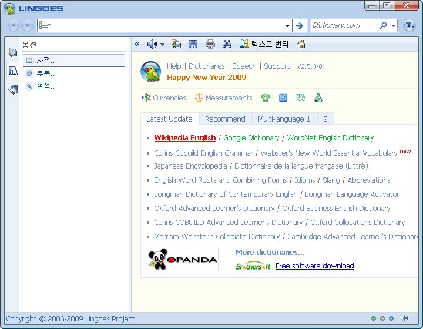Click the copy content toolbar icon
The image size is (423, 329).
click(176, 44)
